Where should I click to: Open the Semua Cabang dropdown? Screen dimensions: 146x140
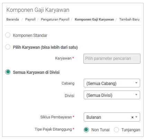(112, 83)
